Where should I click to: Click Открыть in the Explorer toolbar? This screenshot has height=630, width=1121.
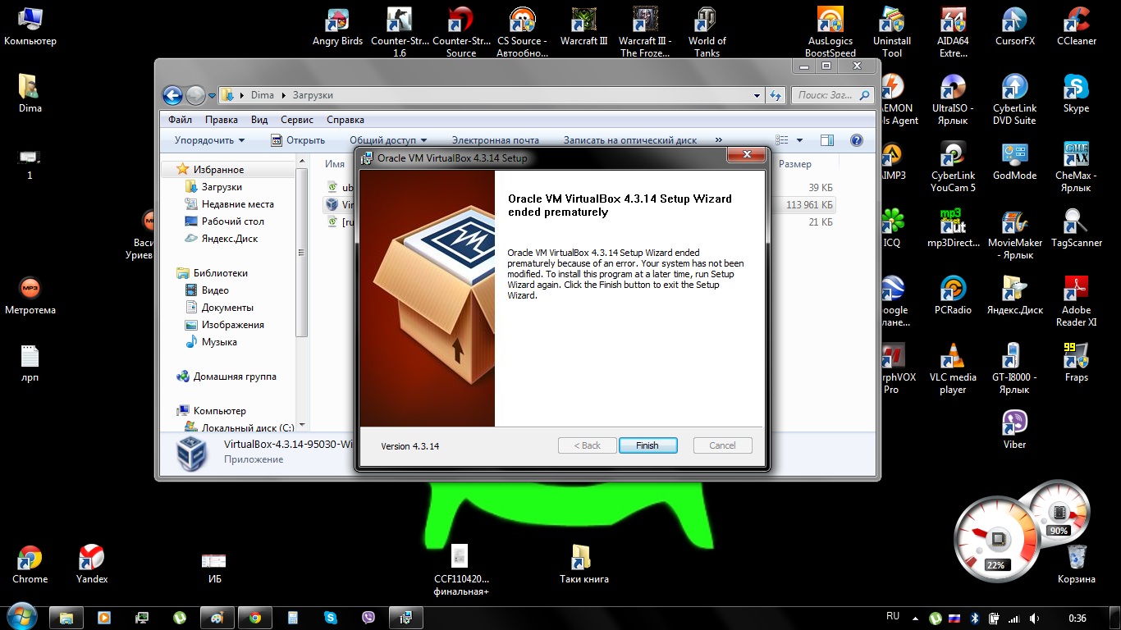[x=298, y=140]
